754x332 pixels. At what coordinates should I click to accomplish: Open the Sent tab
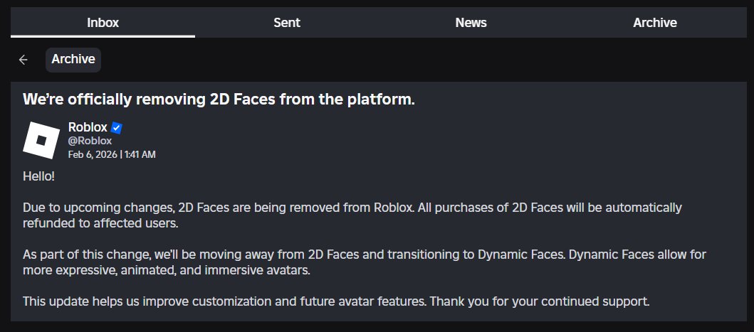[287, 23]
